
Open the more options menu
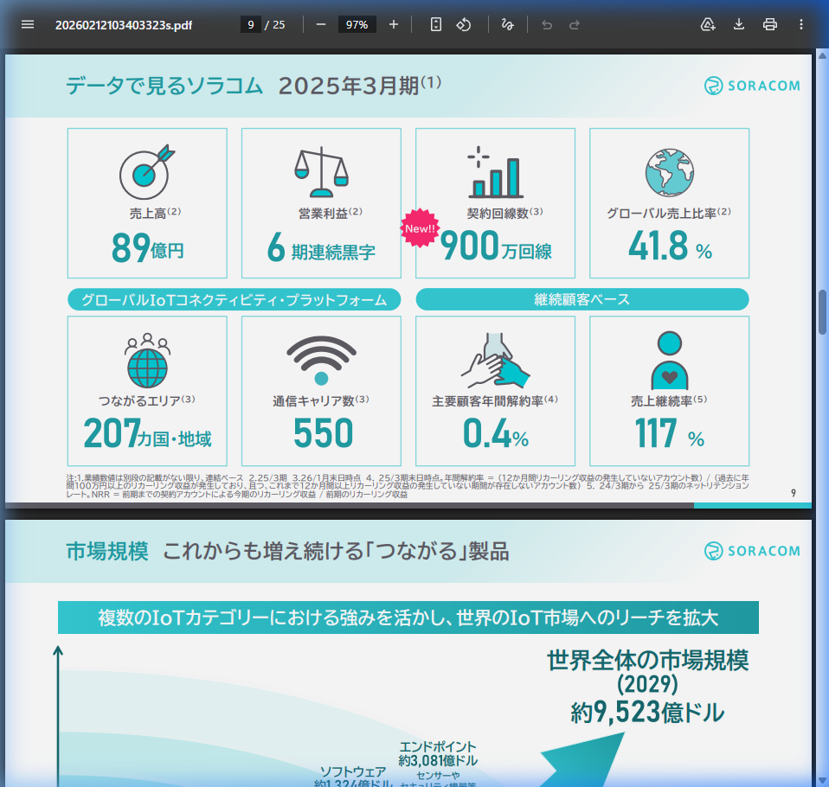[800, 25]
